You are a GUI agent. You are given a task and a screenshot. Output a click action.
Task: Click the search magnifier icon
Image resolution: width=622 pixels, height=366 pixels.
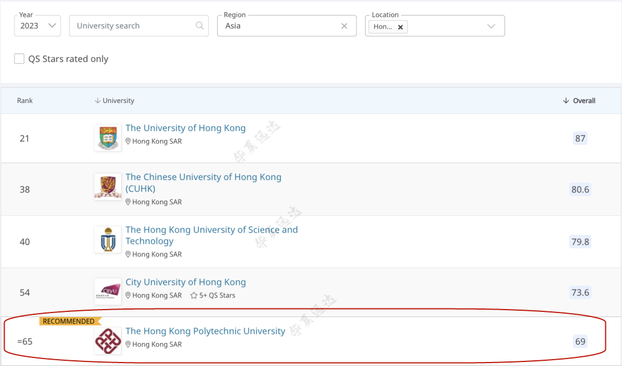point(199,26)
